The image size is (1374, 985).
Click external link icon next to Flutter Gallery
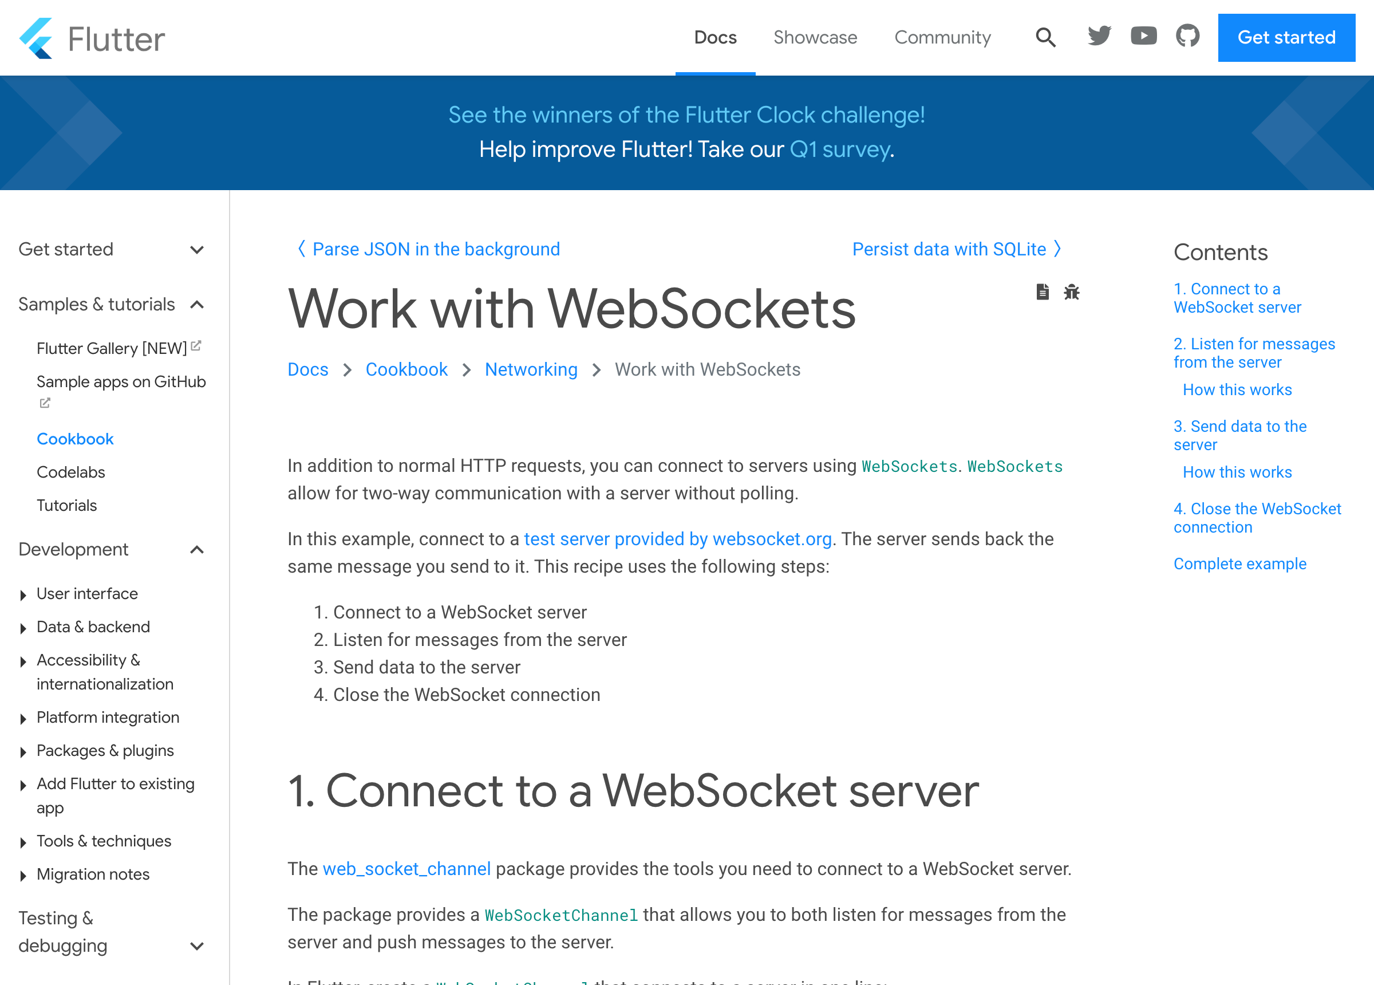pos(196,346)
